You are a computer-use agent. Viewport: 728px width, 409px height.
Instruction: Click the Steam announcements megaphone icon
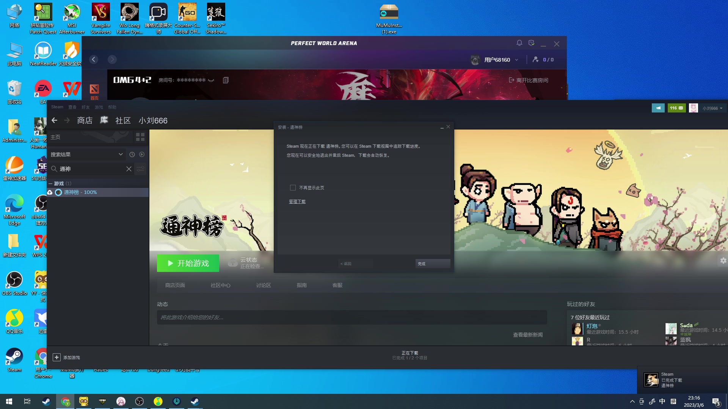[658, 108]
